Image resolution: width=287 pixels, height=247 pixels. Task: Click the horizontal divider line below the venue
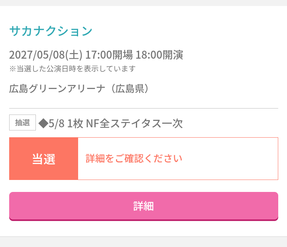pos(143,108)
